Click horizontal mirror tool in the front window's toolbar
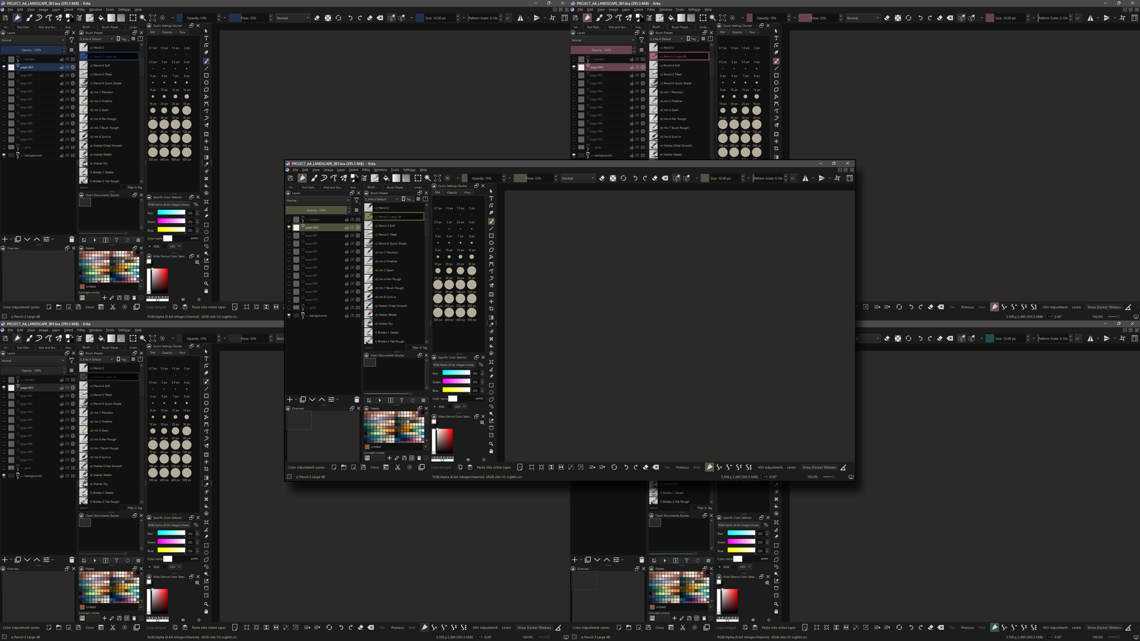The height and width of the screenshot is (641, 1140). [x=805, y=178]
